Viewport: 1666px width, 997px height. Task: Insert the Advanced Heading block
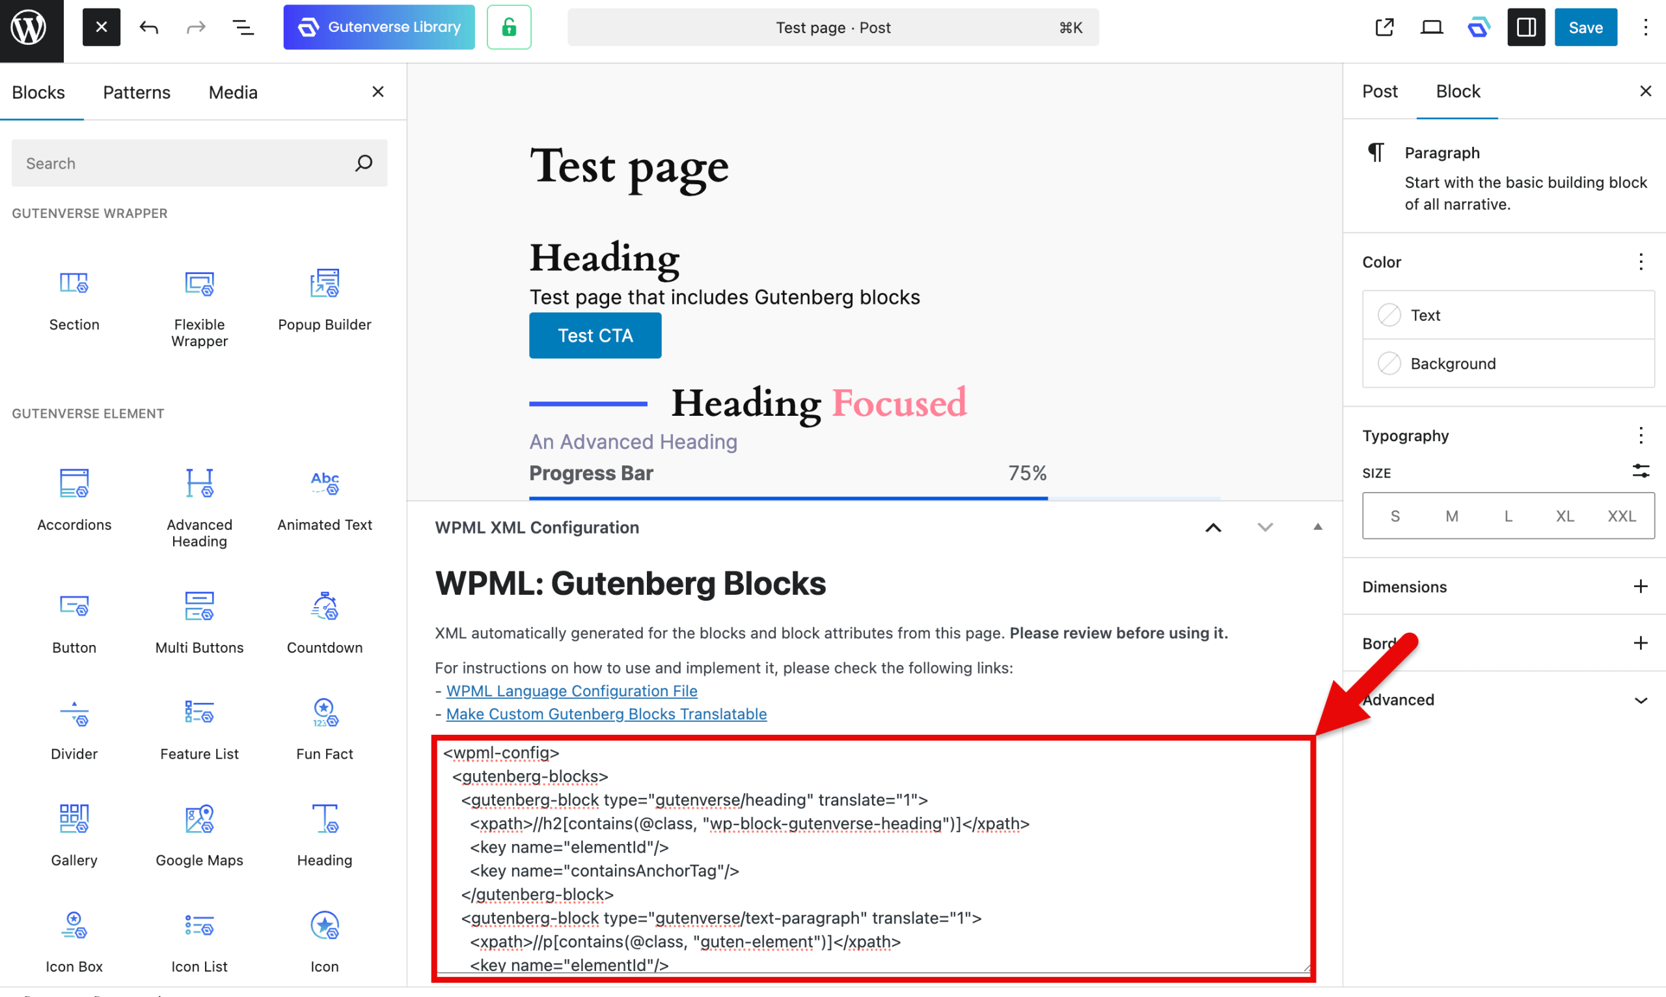pos(200,508)
